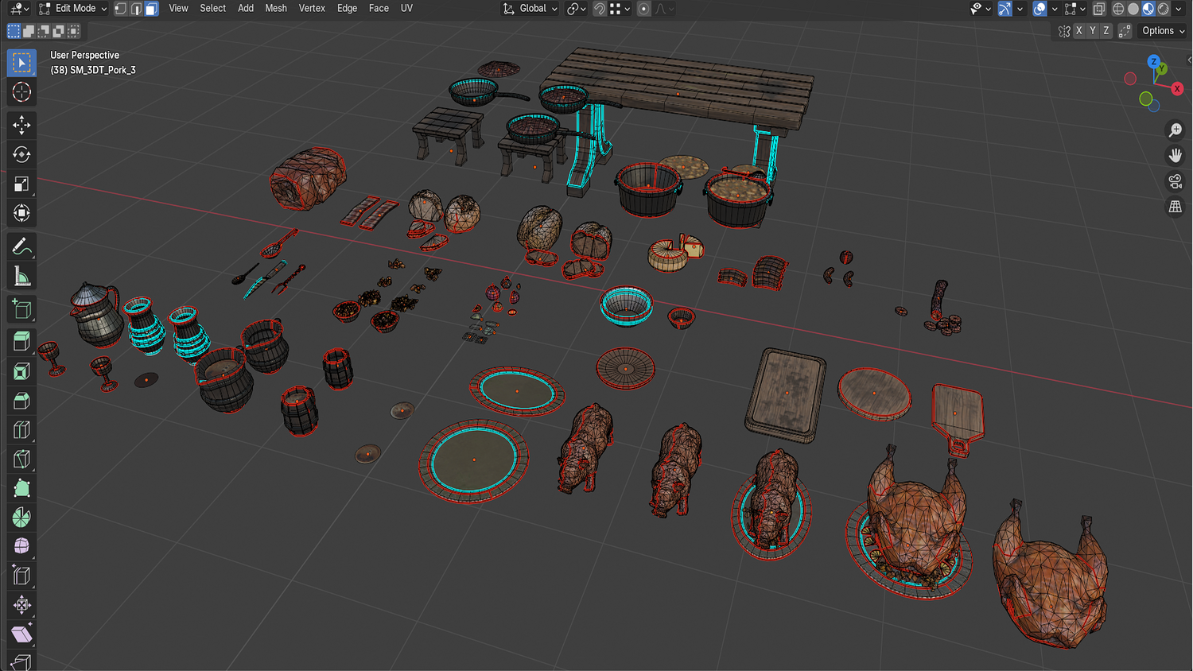Expand the overlays settings arrow
Image resolution: width=1193 pixels, height=671 pixels.
(x=1054, y=9)
